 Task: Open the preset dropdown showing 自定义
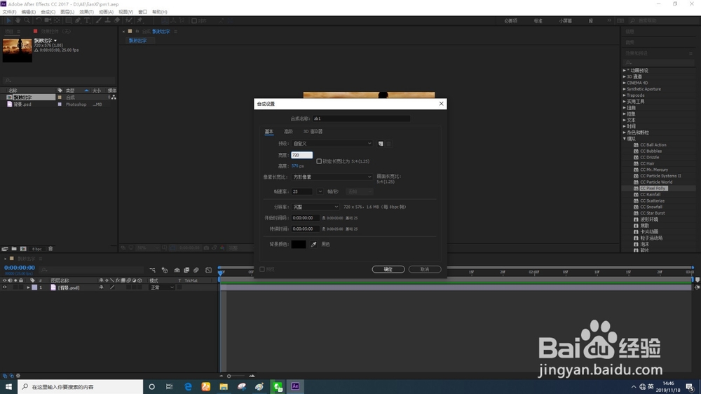(332, 144)
